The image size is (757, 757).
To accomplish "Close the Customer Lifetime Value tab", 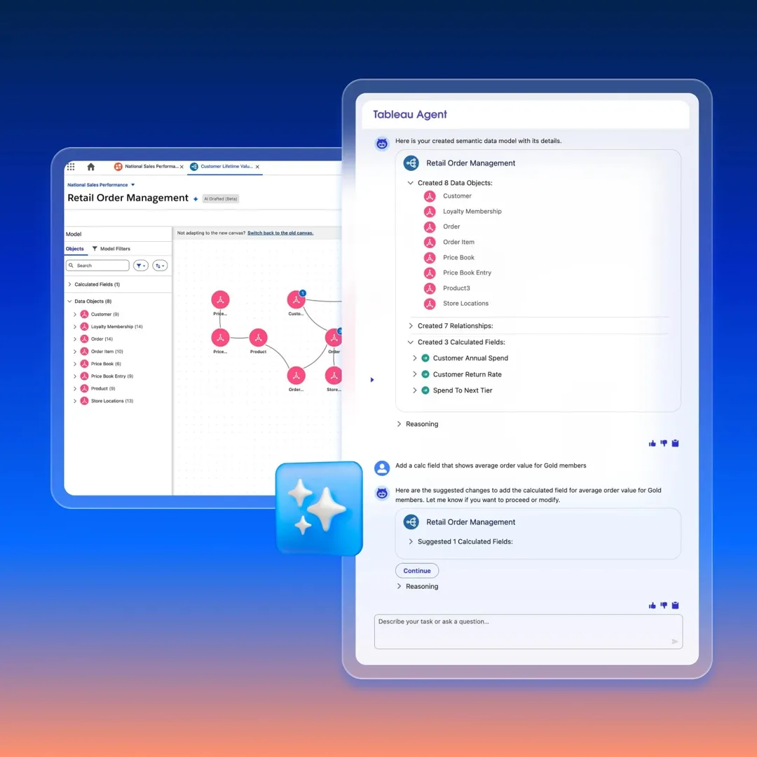I will point(257,167).
